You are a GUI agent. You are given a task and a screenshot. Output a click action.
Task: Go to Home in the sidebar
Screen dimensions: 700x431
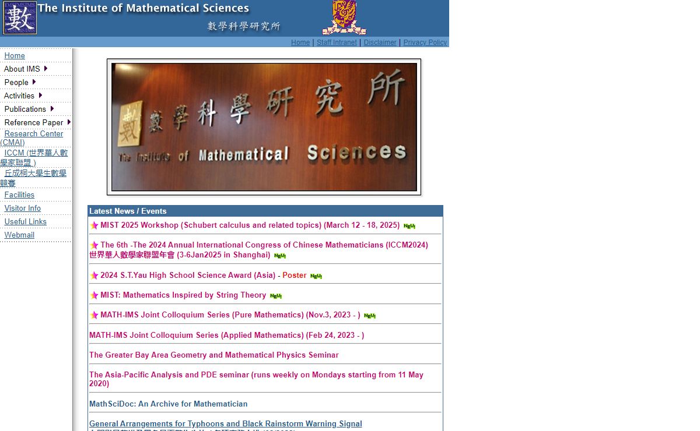click(15, 55)
